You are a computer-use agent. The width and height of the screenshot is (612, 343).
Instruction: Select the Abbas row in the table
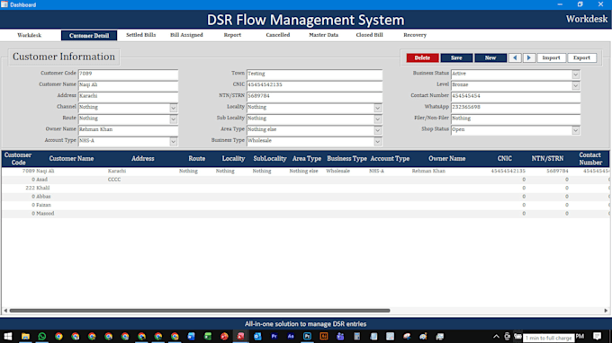coord(305,197)
